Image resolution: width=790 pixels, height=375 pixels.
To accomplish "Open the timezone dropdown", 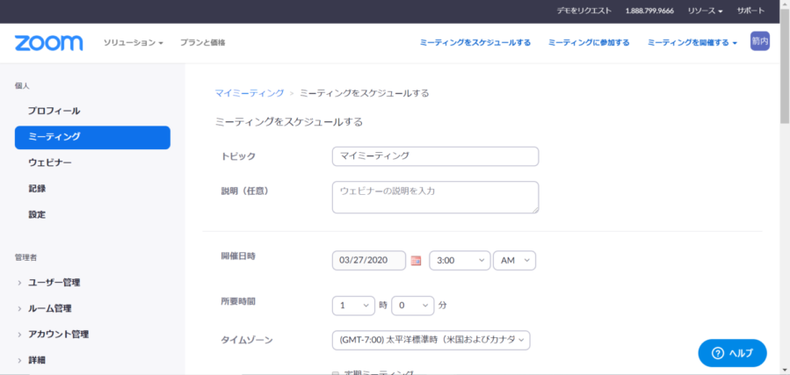I will (431, 340).
